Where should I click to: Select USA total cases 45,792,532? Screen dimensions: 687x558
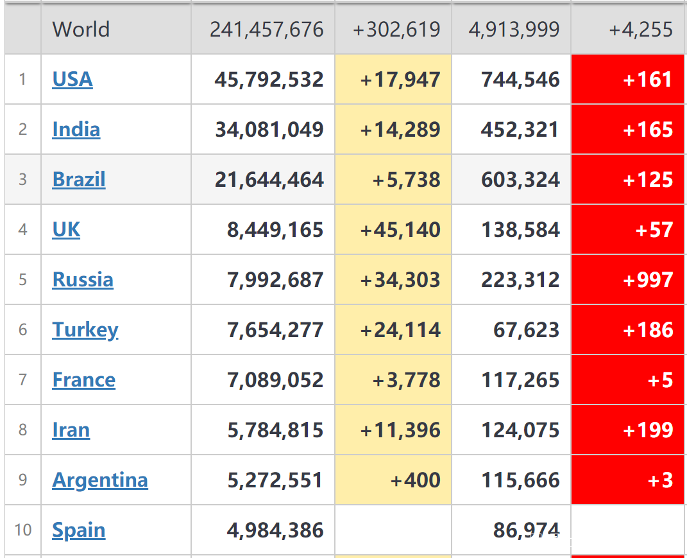269,80
